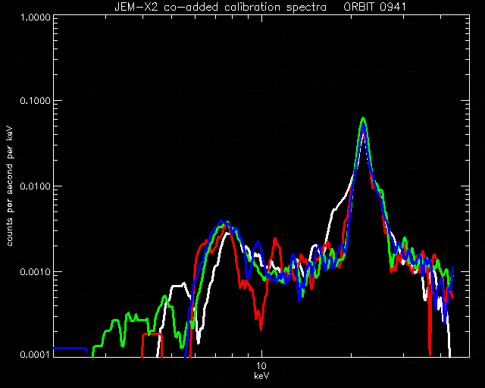Click the 0.1000 y-axis tick label
The width and height of the screenshot is (485, 388).
(35, 101)
